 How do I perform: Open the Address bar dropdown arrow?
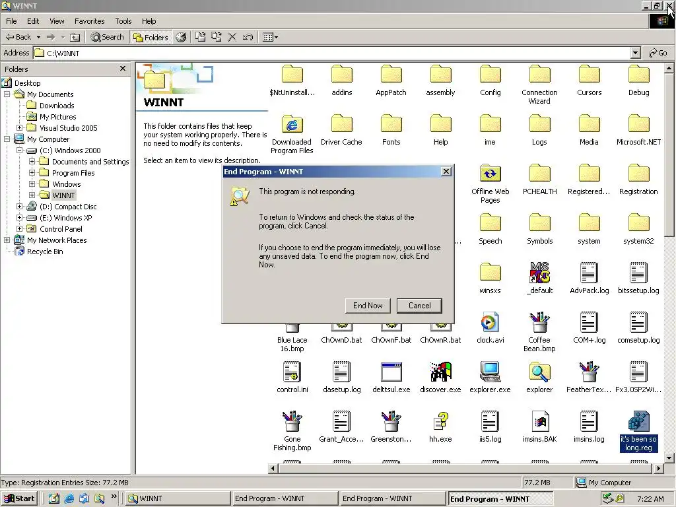[635, 53]
